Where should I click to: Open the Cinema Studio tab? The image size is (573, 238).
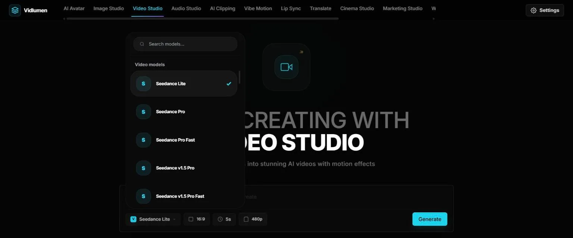pos(357,9)
